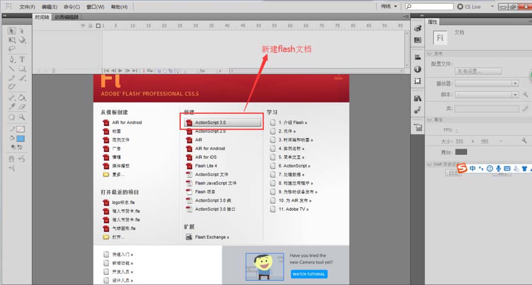Open the Swatches panel icon
This screenshot has height=285, width=532.
418,40
